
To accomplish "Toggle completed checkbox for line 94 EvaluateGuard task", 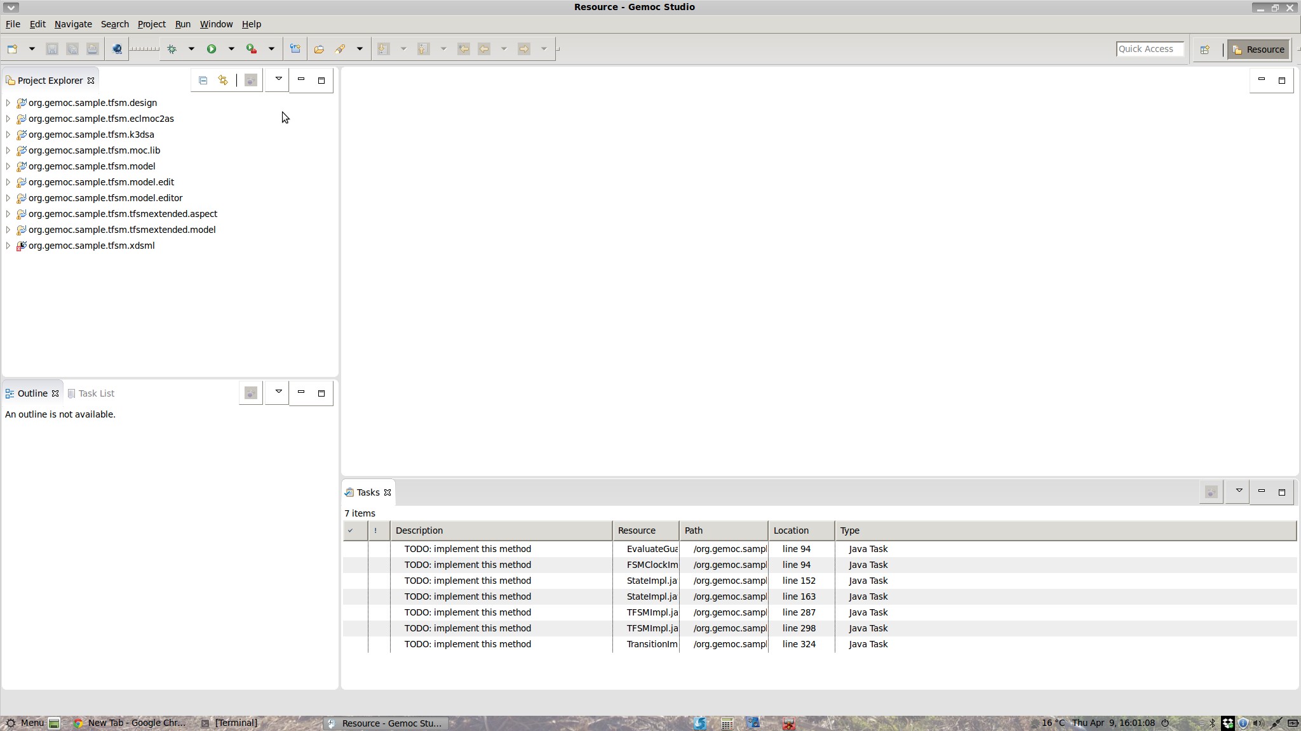I will point(355,549).
